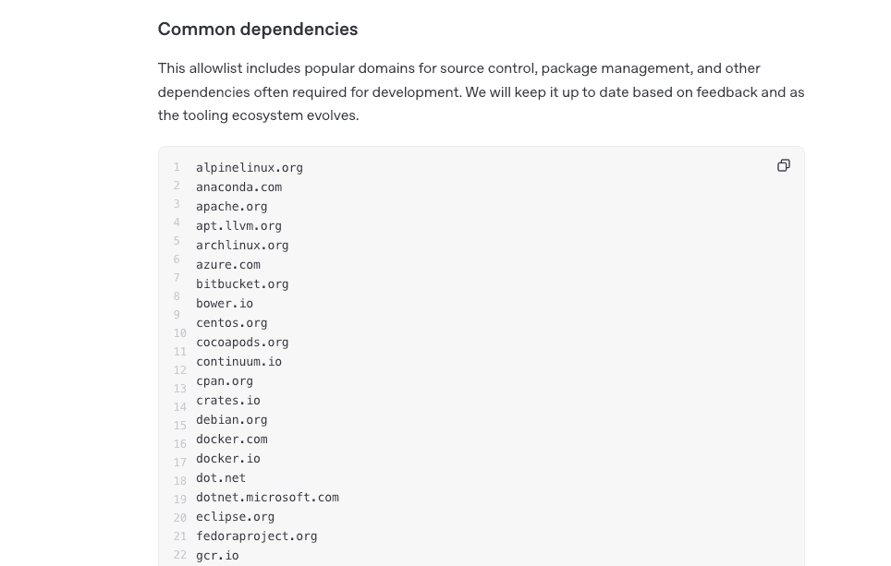This screenshot has height=566, width=891.
Task: Select the bitbucket.org line
Action: coord(243,283)
